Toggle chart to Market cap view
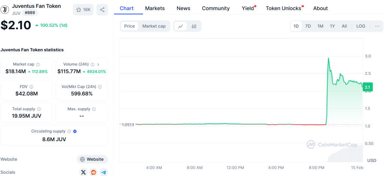The image size is (384, 176). 154,26
